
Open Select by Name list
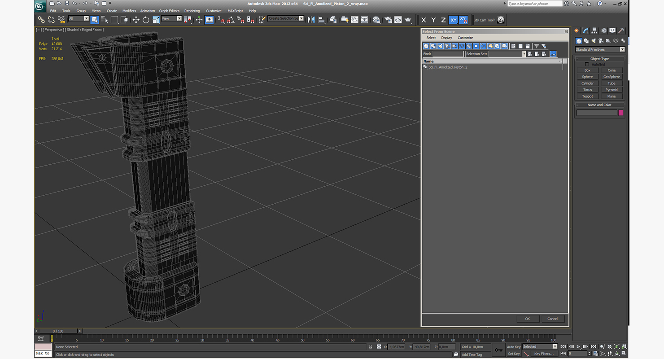(x=105, y=20)
